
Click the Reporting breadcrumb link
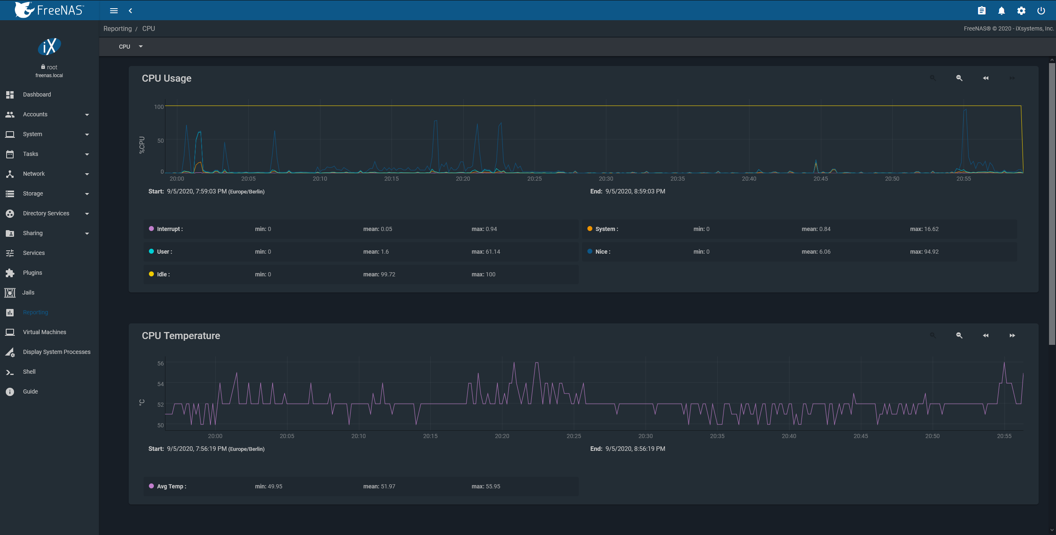(118, 28)
